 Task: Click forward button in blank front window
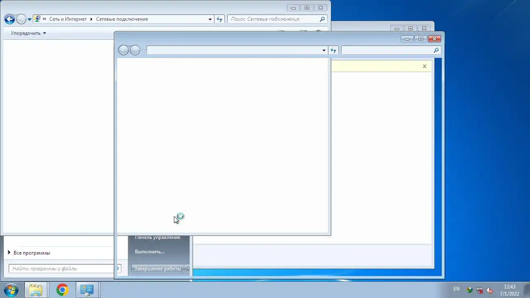[135, 50]
